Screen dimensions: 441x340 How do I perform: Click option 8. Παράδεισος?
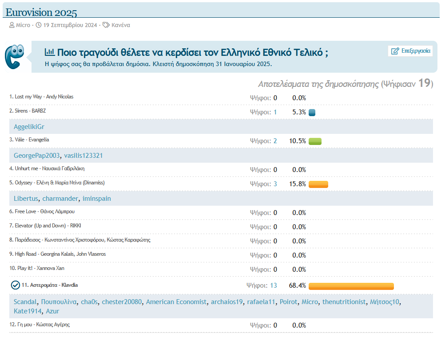(80, 240)
